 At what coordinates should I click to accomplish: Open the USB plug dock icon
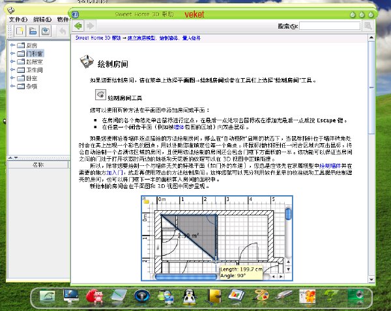pos(284,296)
